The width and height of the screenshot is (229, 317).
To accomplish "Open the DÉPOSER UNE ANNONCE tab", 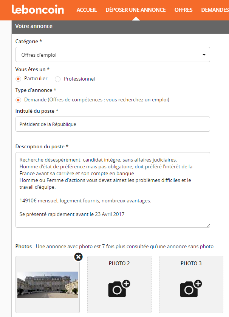I will click(136, 10).
